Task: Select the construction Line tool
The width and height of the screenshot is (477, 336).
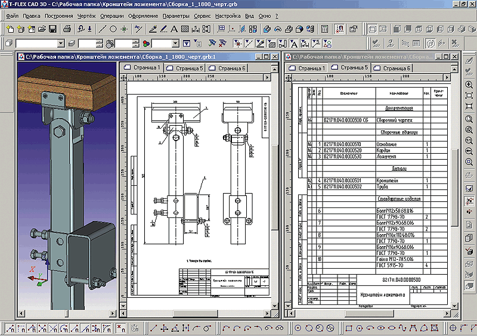Action: point(103,29)
